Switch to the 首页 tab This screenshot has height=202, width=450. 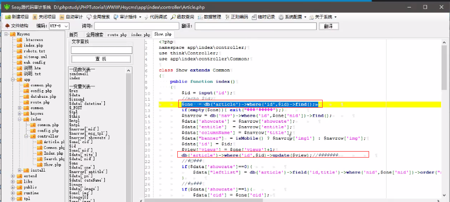click(73, 35)
